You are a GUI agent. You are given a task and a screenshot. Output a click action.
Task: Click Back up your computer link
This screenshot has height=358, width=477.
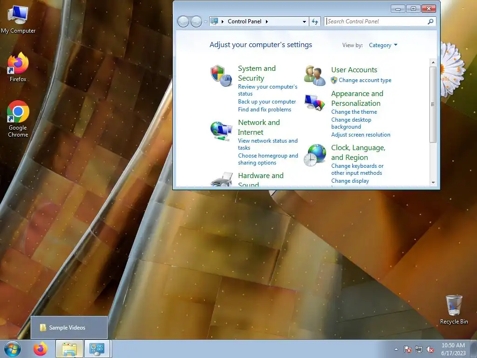pos(267,102)
